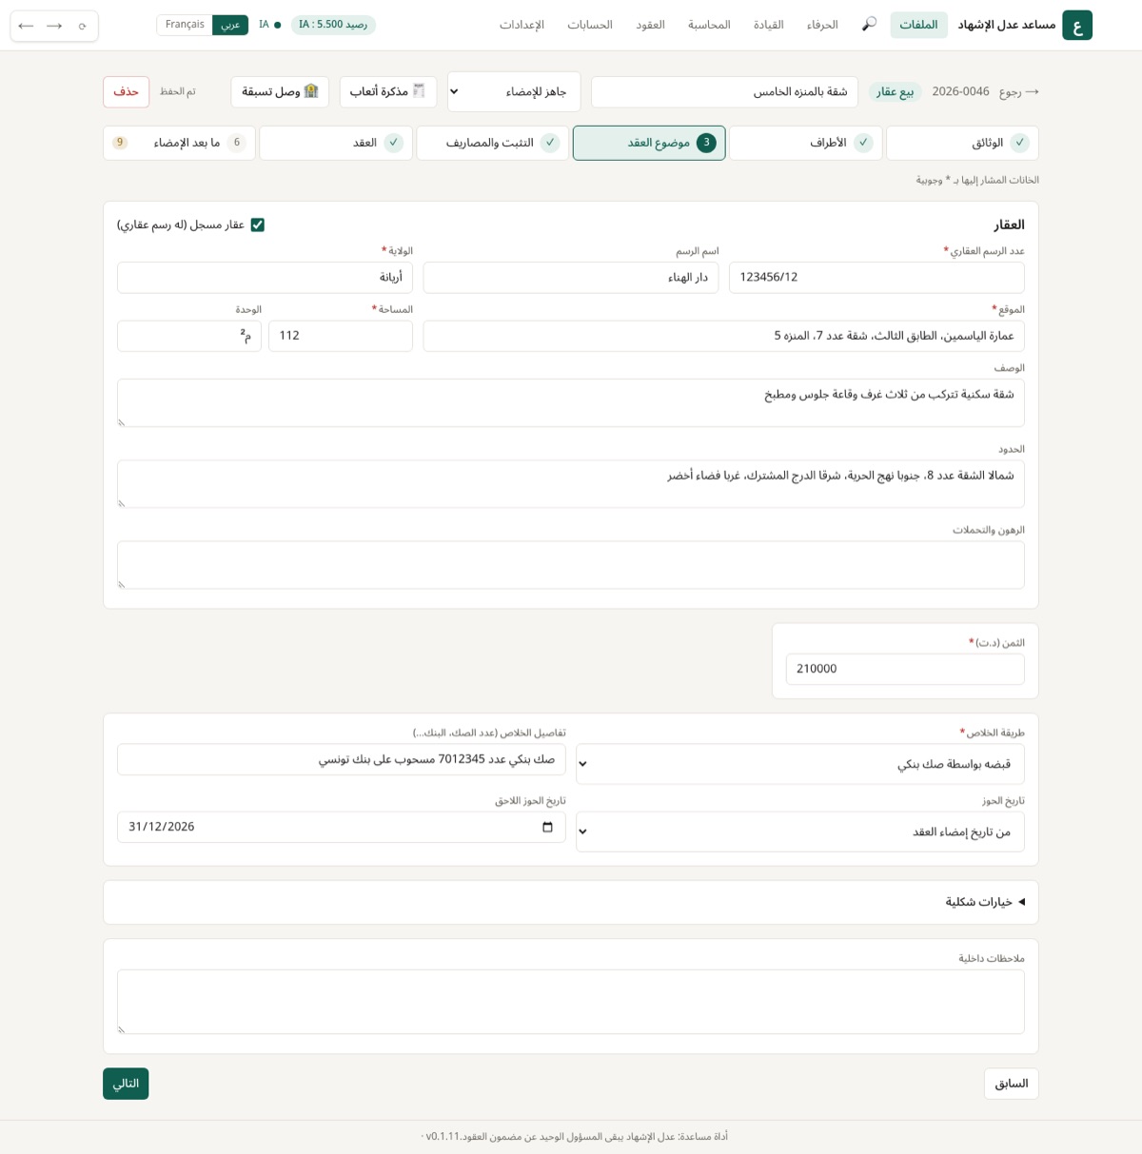The height and width of the screenshot is (1154, 1142).
Task: Go to the الوثائق step tab
Action: pyautogui.click(x=962, y=143)
